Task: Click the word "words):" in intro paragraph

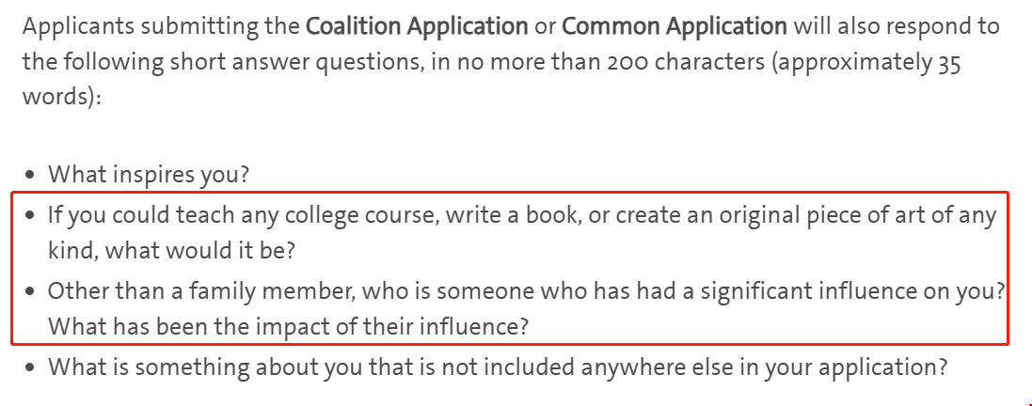Action: [x=62, y=99]
